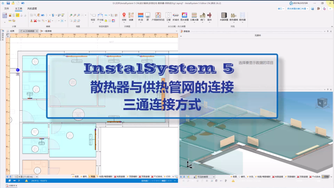This screenshot has width=334, height=188.
Task: Select the 末端装置 terminal device tool
Action: (x=224, y=17)
